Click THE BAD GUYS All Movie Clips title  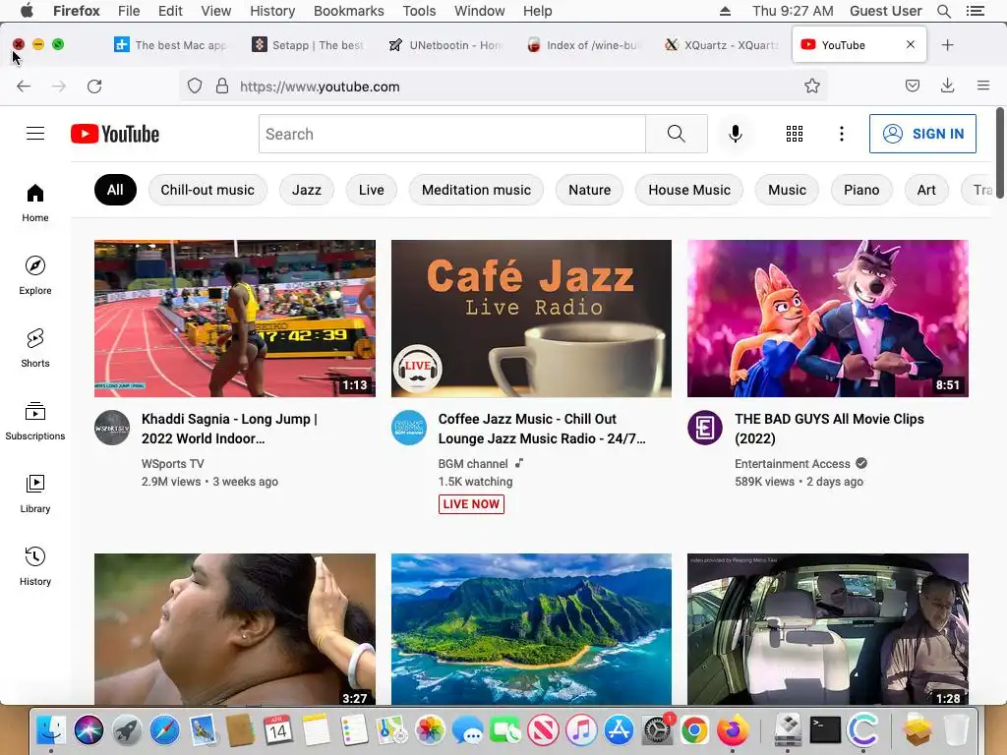pyautogui.click(x=829, y=429)
